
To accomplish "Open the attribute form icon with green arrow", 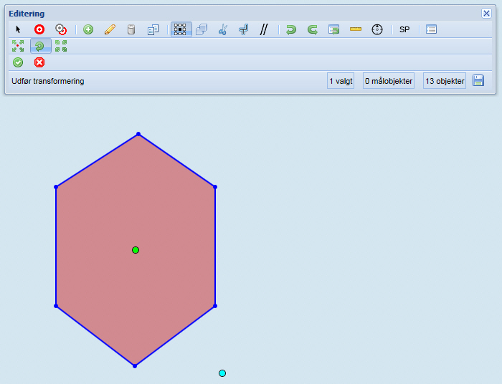I will (333, 30).
